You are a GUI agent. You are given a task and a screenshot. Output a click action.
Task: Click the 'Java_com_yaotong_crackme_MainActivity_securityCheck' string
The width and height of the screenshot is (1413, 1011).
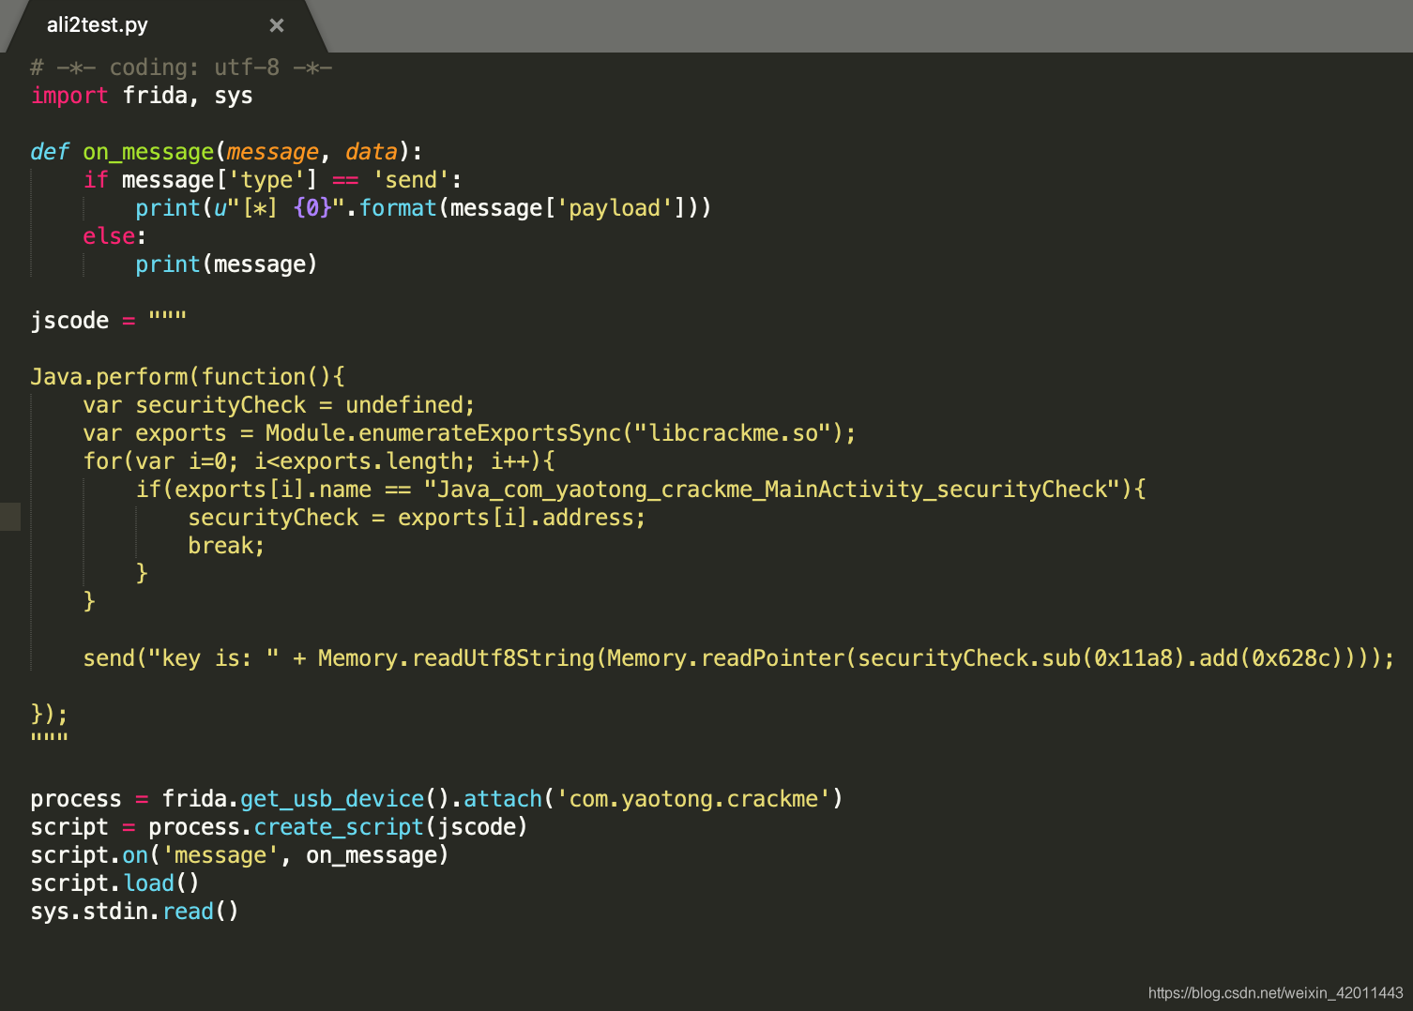tap(772, 490)
